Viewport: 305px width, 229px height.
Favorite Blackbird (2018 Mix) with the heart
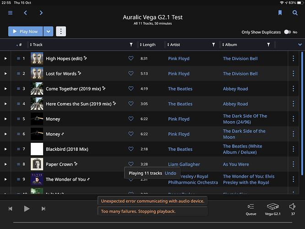point(131,149)
